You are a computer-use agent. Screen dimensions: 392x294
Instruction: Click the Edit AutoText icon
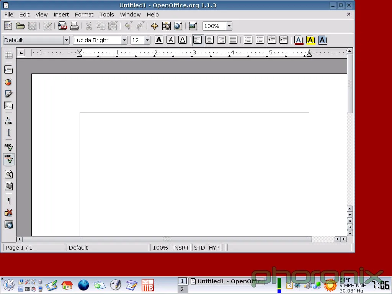coord(8,120)
